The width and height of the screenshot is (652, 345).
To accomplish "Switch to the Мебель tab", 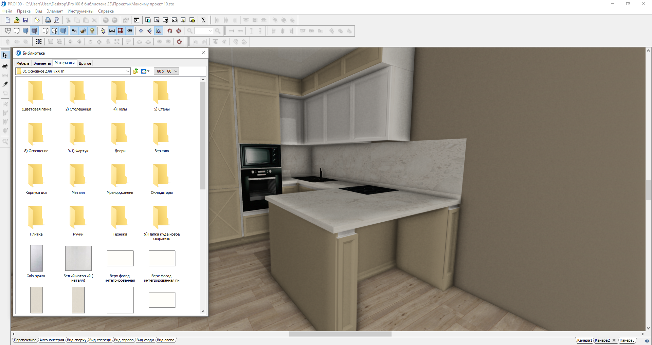I will [x=23, y=63].
